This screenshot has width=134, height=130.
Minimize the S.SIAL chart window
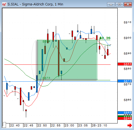tap(111, 4)
